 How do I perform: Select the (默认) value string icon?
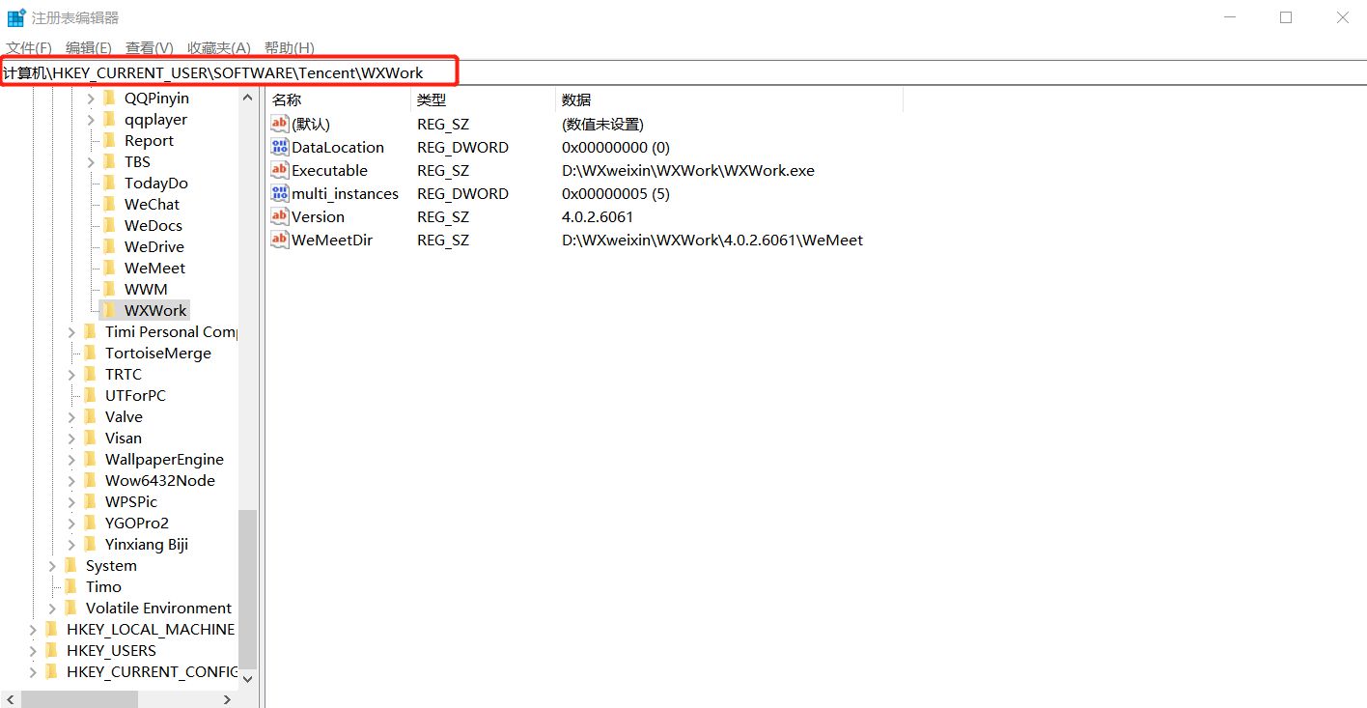click(280, 124)
